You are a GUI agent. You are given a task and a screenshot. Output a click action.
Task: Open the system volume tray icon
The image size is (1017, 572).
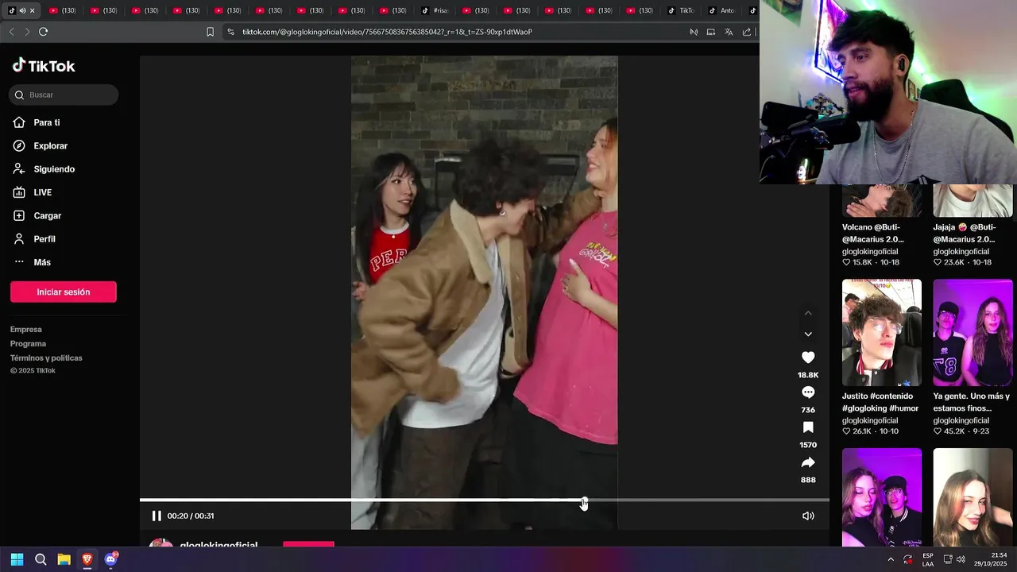click(961, 559)
